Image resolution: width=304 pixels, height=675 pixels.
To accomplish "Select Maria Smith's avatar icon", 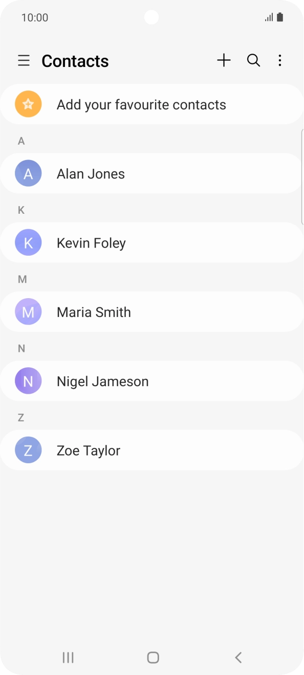I will [28, 311].
